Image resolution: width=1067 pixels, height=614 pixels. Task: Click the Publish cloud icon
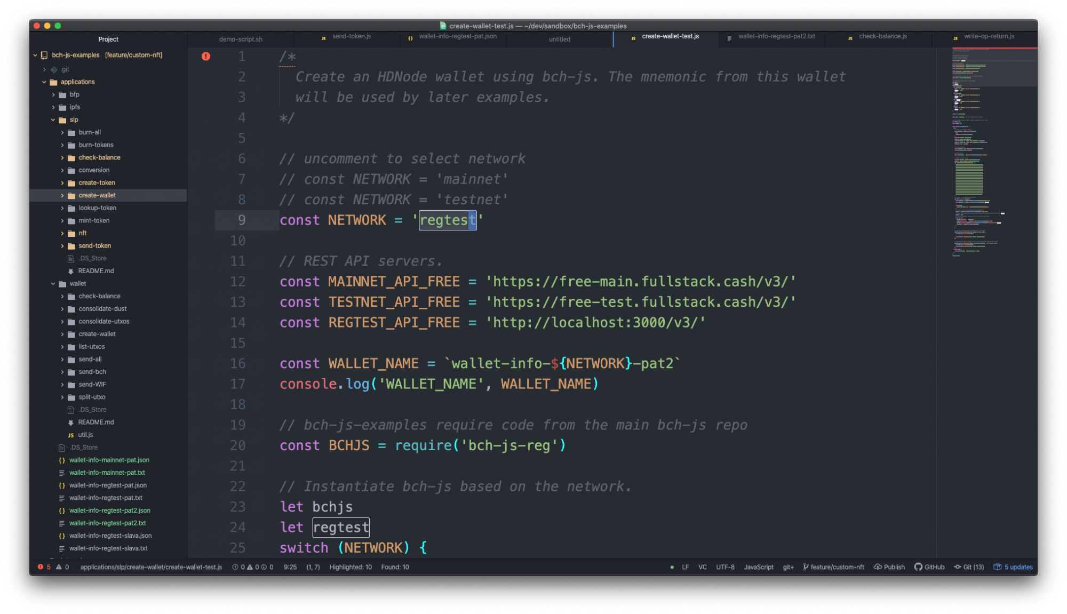(x=878, y=567)
